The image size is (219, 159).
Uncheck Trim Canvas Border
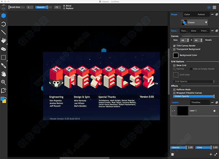174,46
